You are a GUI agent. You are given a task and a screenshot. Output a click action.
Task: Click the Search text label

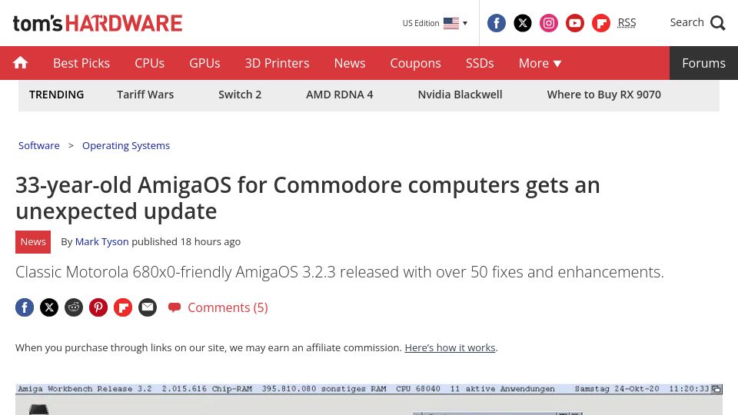(x=686, y=22)
